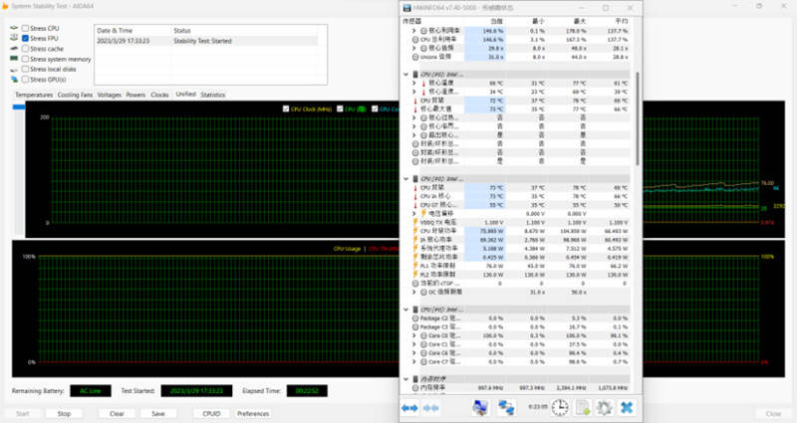Viewport: 797px width, 423px height.
Task: Toggle the CPU Clock (MHz) graph checkbox
Action: coord(286,108)
